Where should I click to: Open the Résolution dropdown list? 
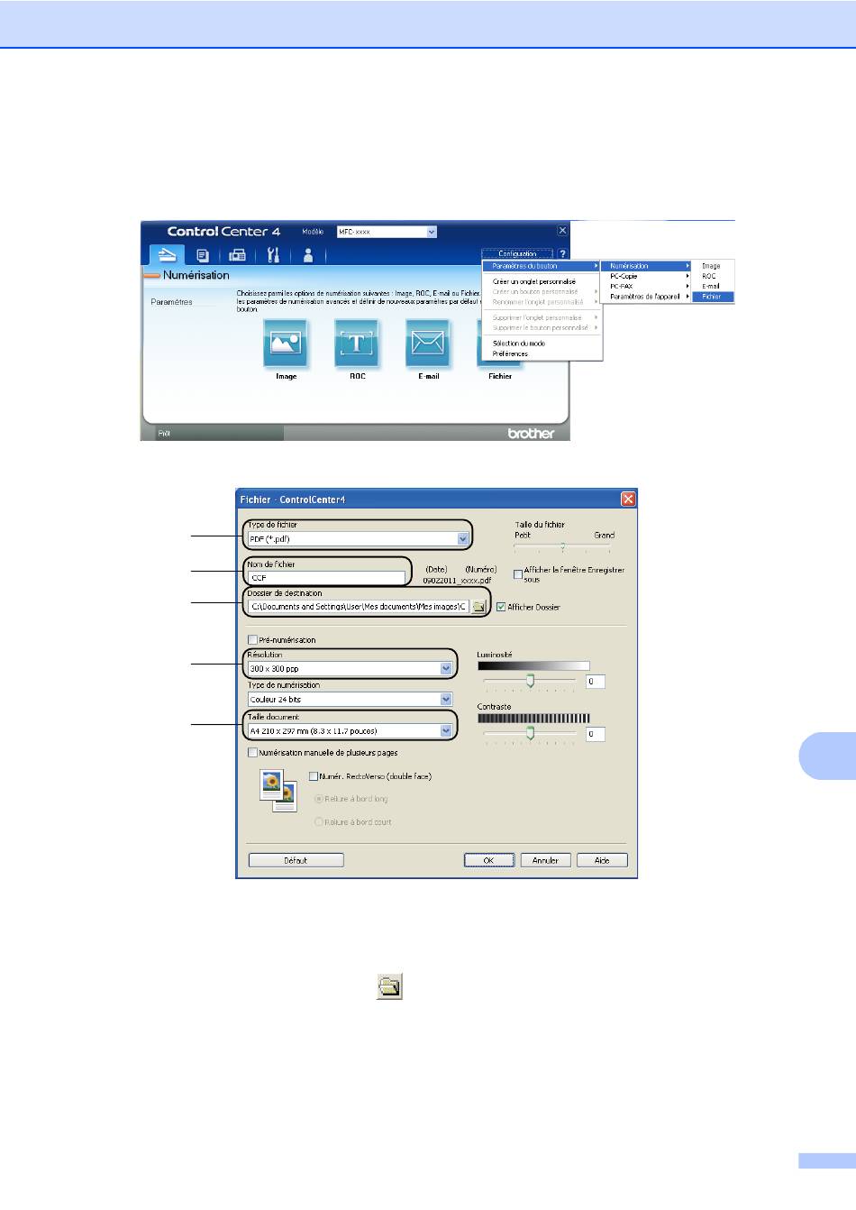pos(446,669)
